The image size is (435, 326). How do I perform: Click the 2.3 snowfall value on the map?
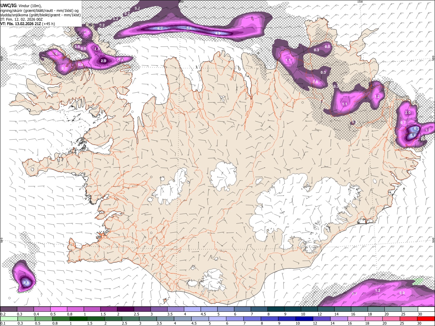pyautogui.click(x=97, y=49)
